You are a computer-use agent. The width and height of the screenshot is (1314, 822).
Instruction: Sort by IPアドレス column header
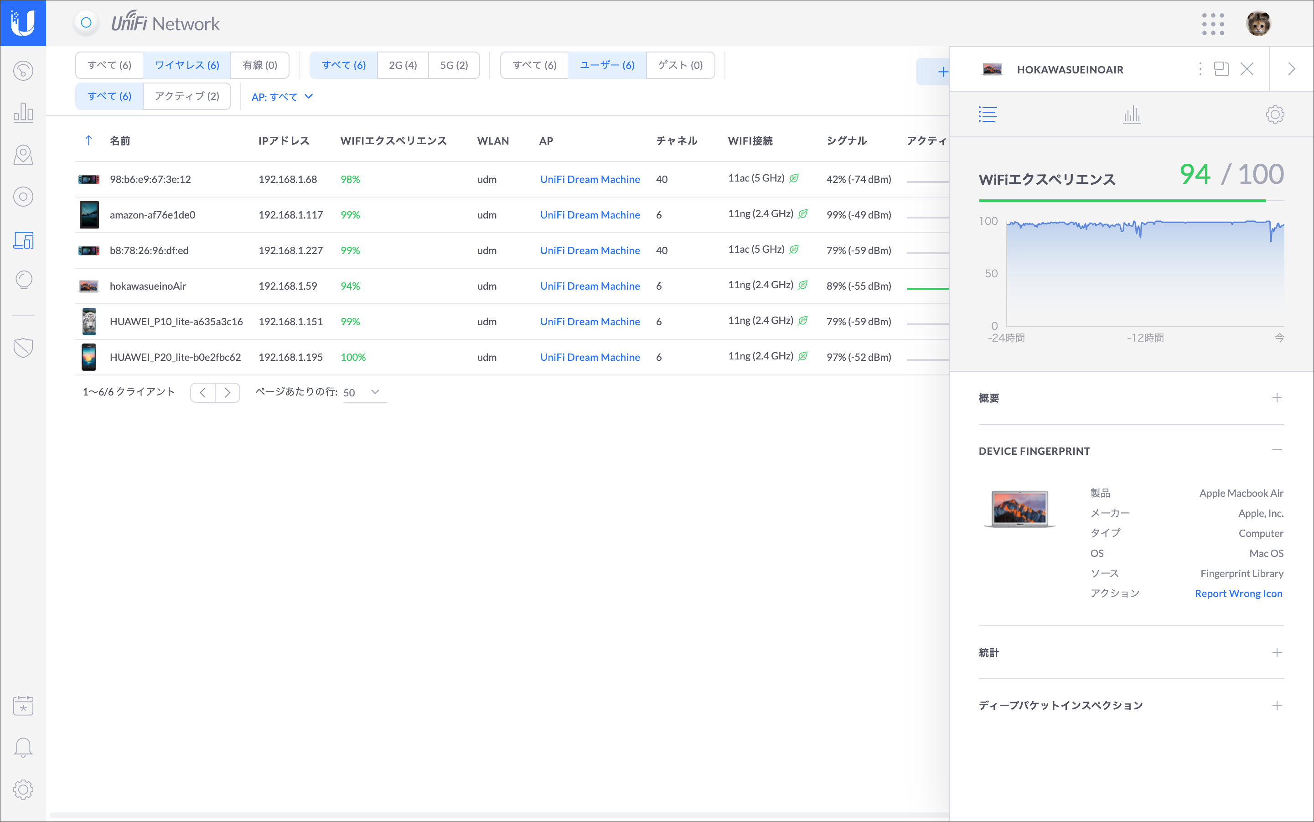pyautogui.click(x=284, y=141)
